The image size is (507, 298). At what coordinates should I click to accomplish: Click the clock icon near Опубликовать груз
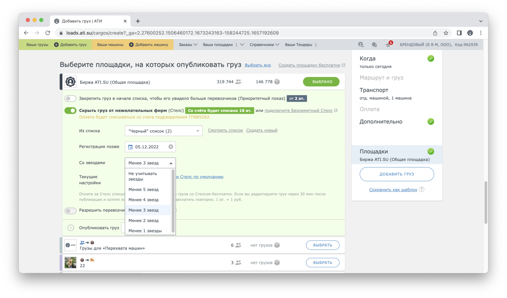click(71, 228)
